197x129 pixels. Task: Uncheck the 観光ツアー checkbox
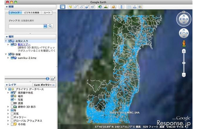12,45
